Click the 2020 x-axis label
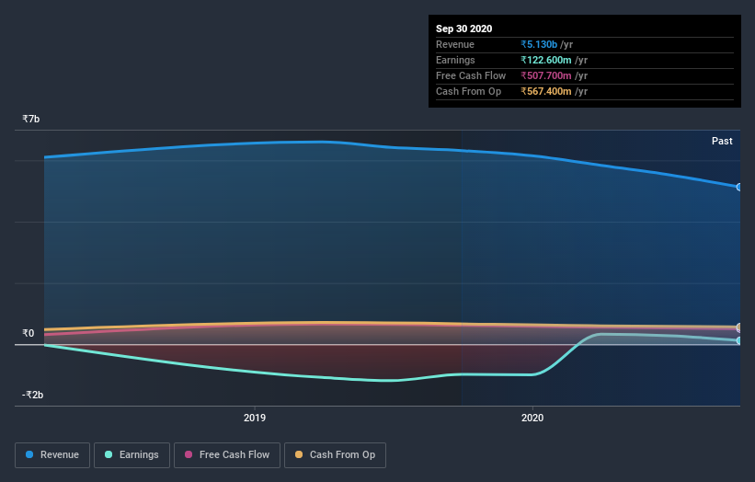 532,418
